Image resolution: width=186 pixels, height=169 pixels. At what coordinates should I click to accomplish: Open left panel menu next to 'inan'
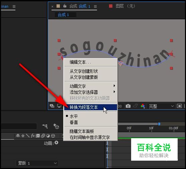tap(14, 6)
